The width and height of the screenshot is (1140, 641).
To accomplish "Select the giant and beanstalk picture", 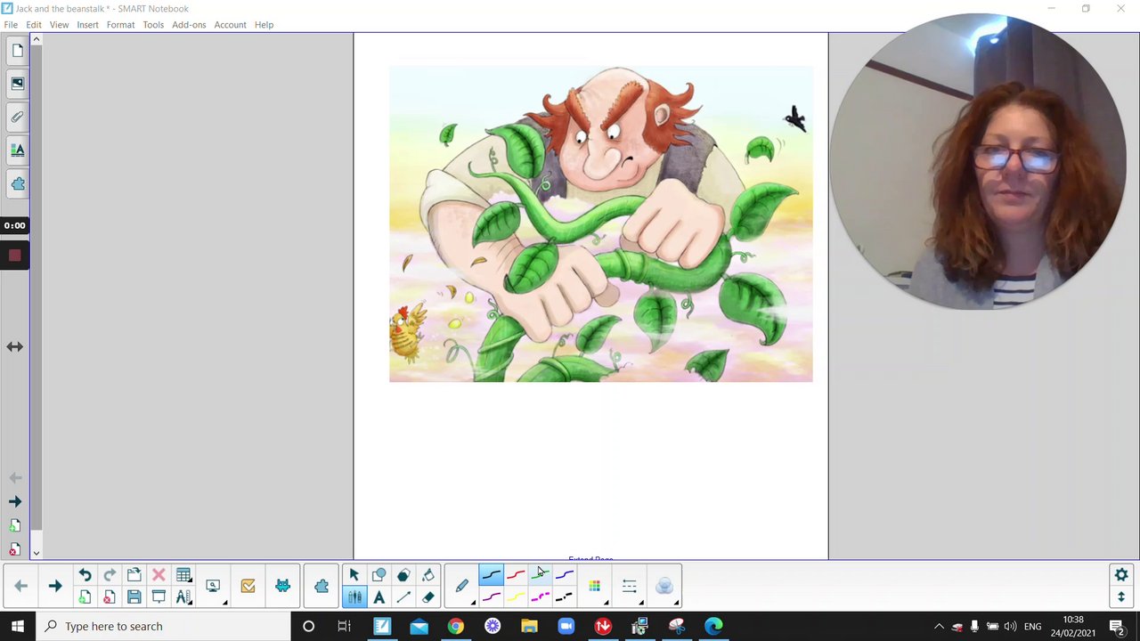I will (601, 224).
